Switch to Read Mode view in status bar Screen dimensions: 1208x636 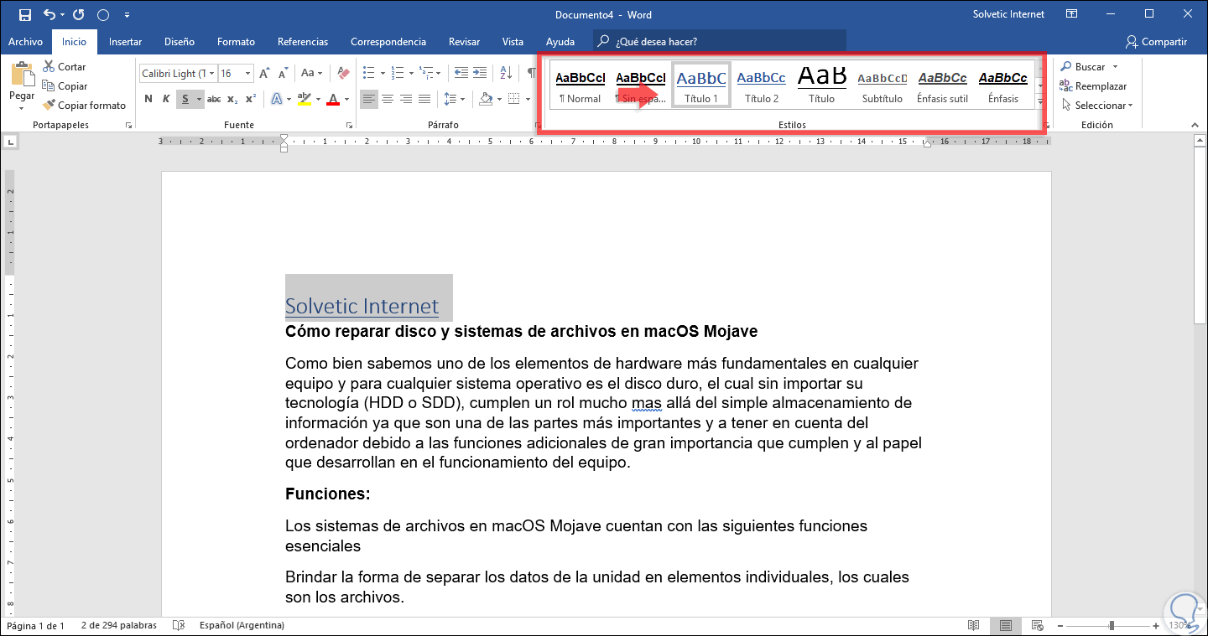(x=973, y=626)
